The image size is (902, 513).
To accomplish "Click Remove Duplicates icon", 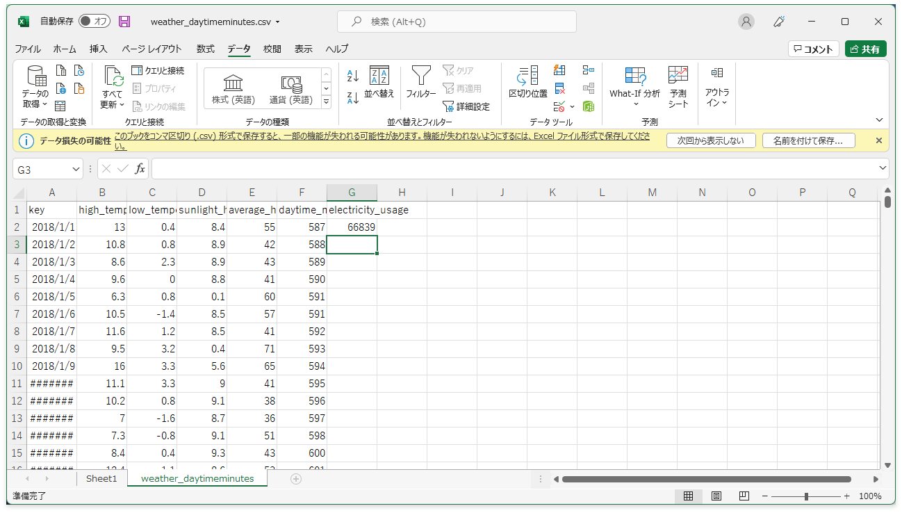I will click(x=559, y=88).
